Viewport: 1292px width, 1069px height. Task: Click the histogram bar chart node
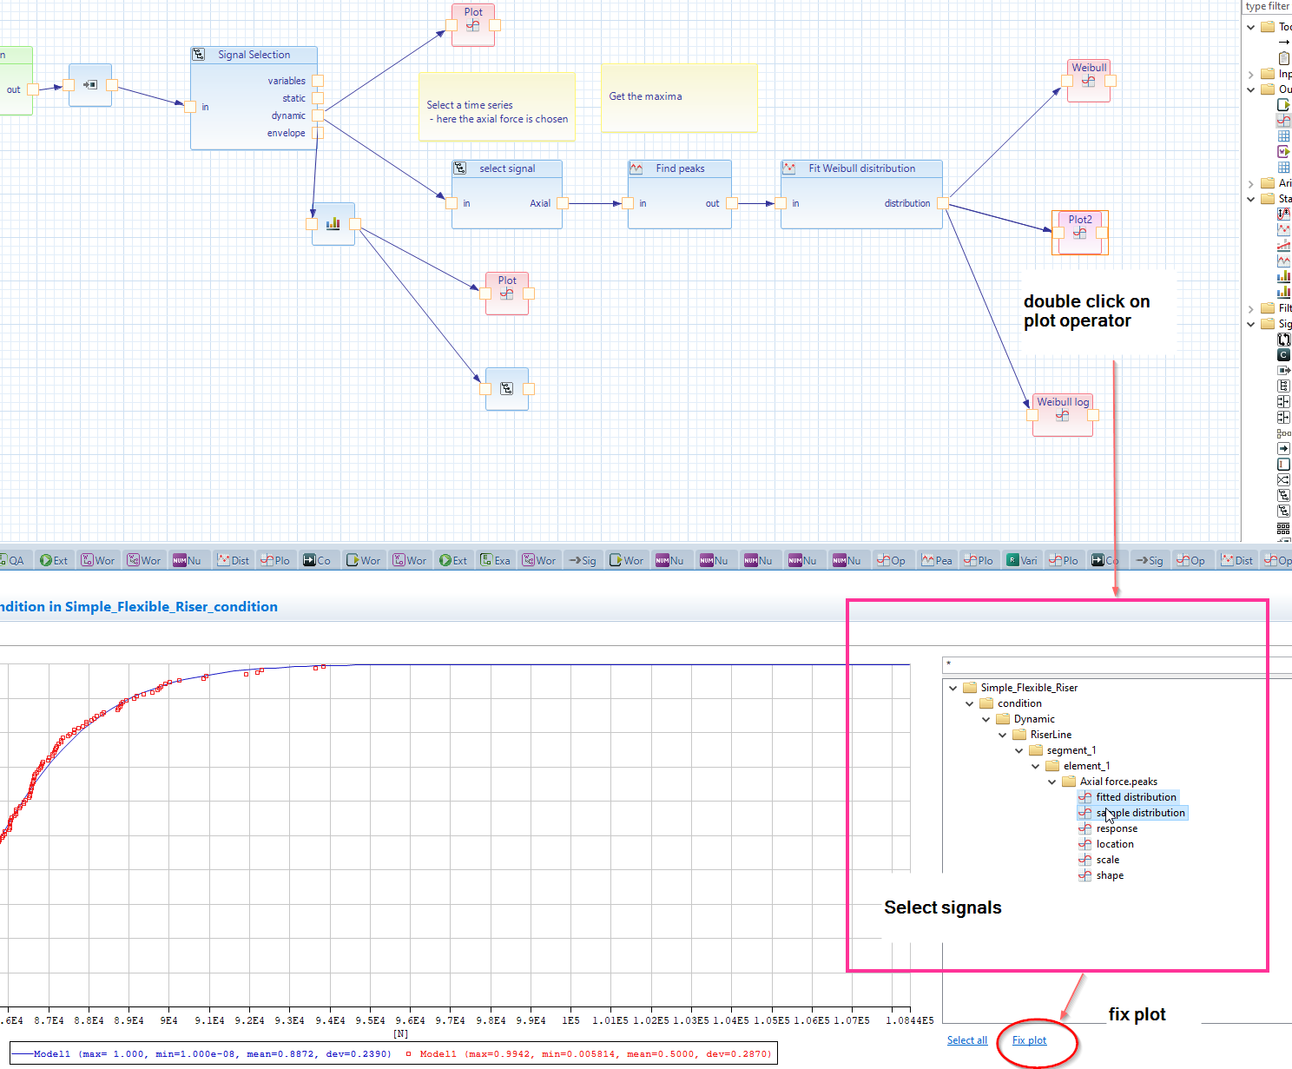[333, 224]
